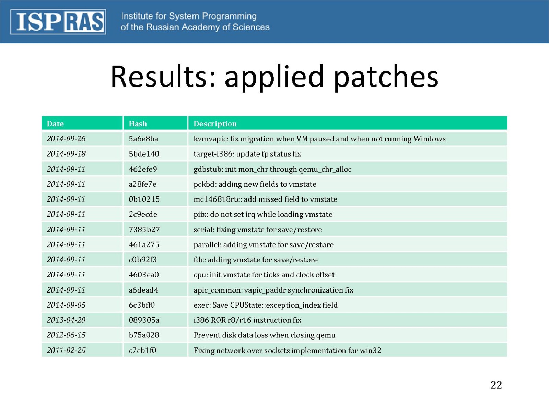Select the piix irq vmstate description
Image resolution: width=549 pixels, height=412 pixels.
click(x=263, y=214)
